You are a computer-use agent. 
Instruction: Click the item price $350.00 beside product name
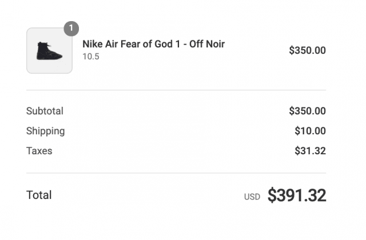tap(307, 50)
